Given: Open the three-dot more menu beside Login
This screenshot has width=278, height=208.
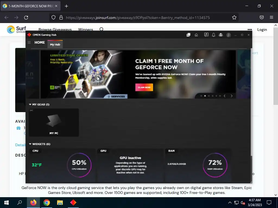Looking at the screenshot, I should [250, 30].
